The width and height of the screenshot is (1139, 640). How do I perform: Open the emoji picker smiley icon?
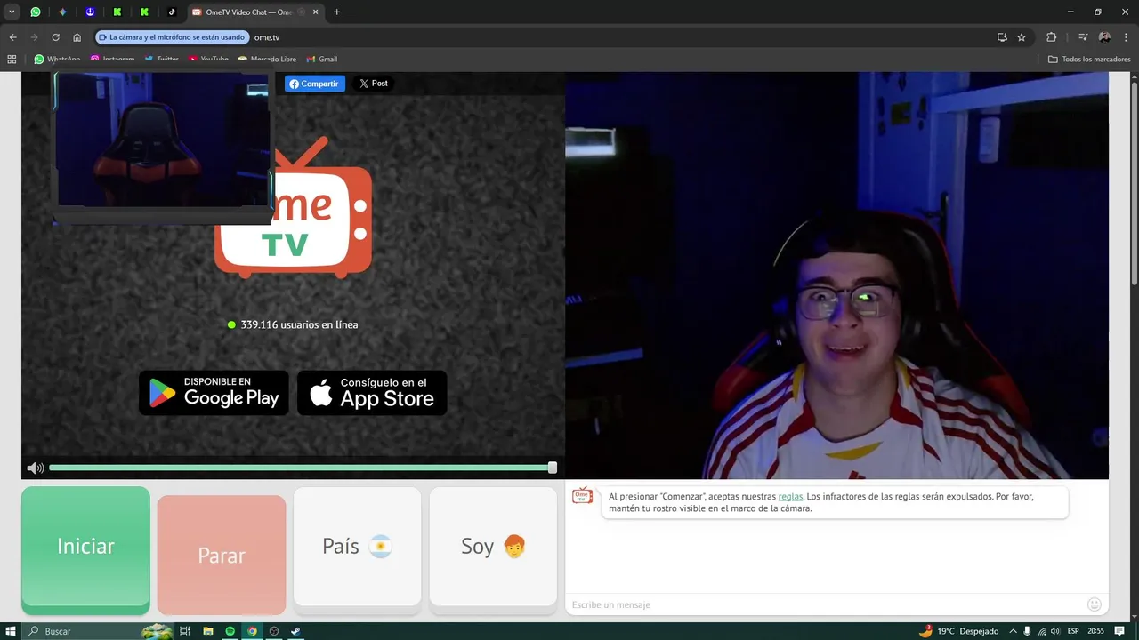[x=1095, y=604]
